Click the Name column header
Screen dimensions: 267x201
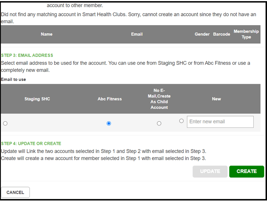coord(47,34)
